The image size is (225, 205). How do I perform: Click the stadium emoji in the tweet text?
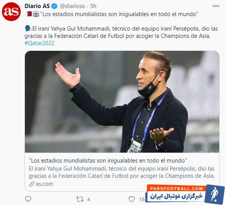click(x=36, y=14)
